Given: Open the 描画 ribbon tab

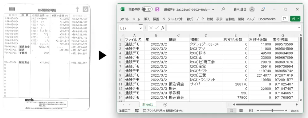Looking at the screenshot, I should pos(156,19).
